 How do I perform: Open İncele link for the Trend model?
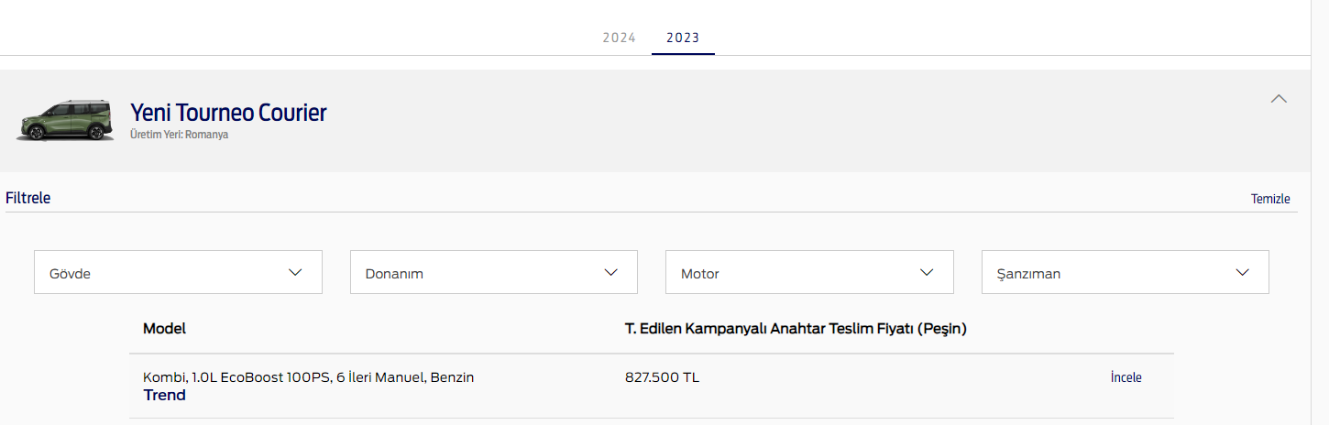(x=1126, y=377)
